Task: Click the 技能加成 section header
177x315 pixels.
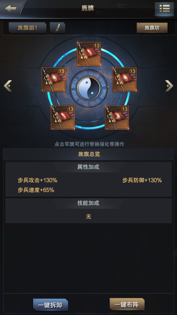Action: coord(88,203)
